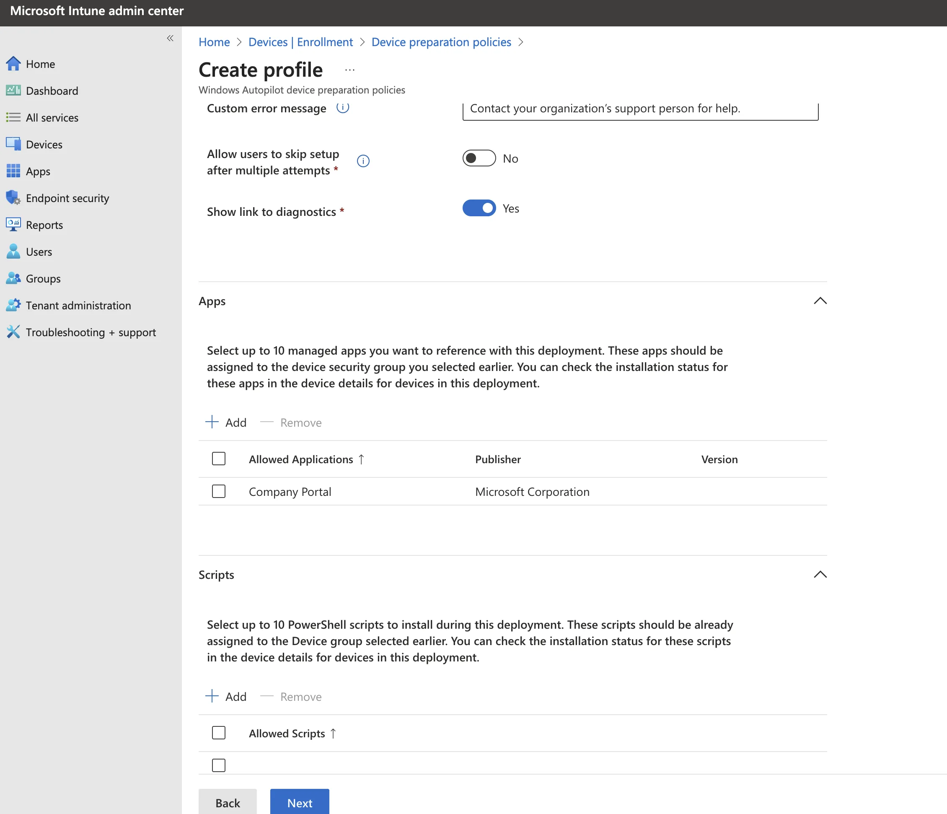947x814 pixels.
Task: Show info for skip setup setting
Action: coord(363,161)
